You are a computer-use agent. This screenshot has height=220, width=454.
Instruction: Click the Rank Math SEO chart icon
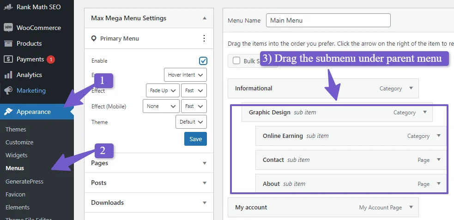point(8,7)
